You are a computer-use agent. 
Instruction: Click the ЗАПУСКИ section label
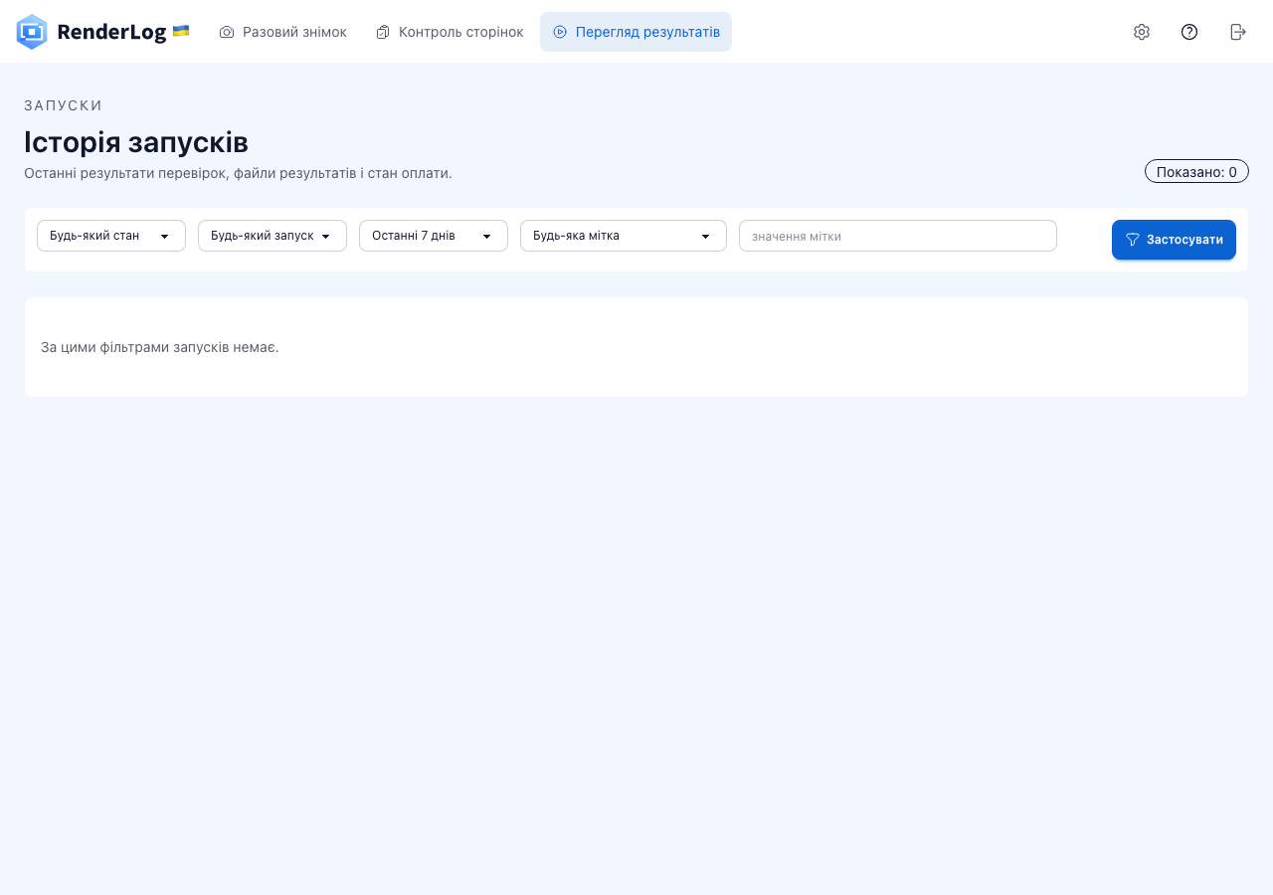point(64,105)
